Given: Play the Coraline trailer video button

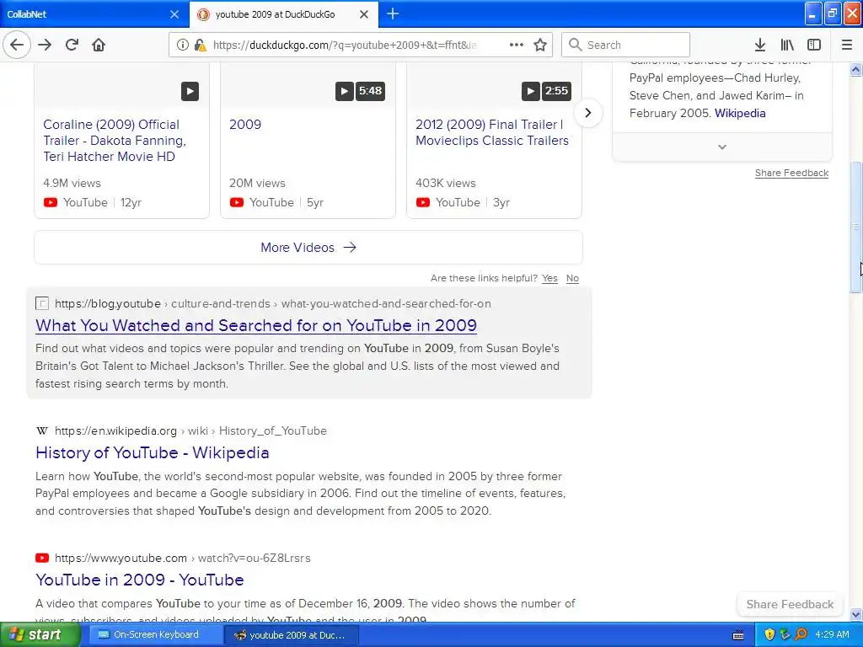Looking at the screenshot, I should tap(190, 91).
